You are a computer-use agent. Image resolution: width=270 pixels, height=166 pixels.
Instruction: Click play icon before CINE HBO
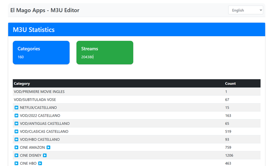16,163
